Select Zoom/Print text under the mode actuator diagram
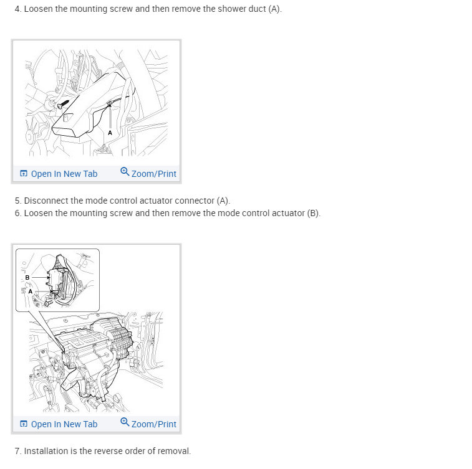The width and height of the screenshot is (472, 469). pyautogui.click(x=154, y=424)
